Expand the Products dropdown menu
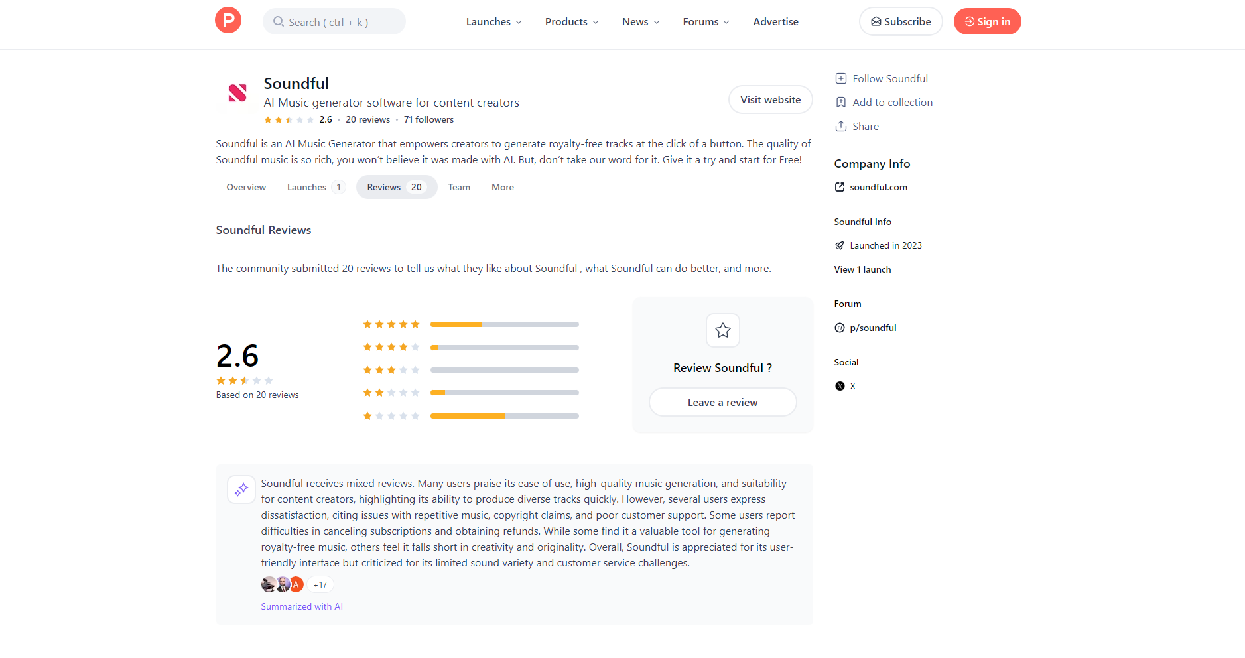1245x658 pixels. pos(572,22)
